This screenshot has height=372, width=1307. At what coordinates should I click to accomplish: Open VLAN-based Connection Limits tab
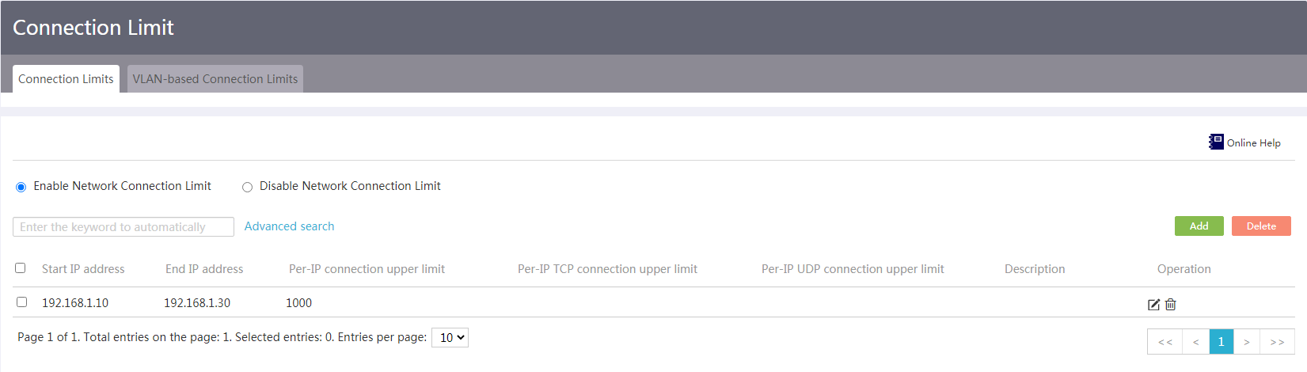[x=215, y=78]
